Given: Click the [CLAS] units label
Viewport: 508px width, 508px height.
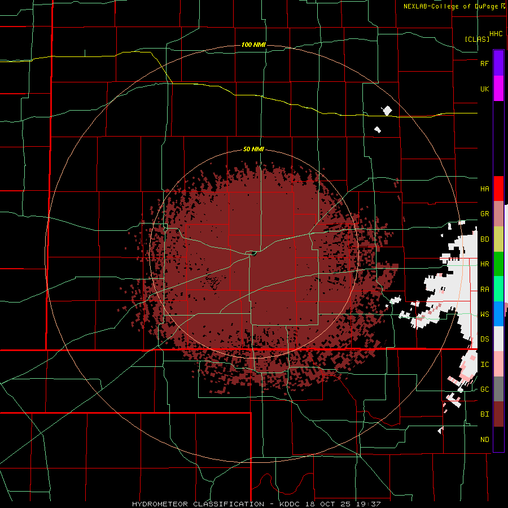Looking at the screenshot, I should (477, 39).
